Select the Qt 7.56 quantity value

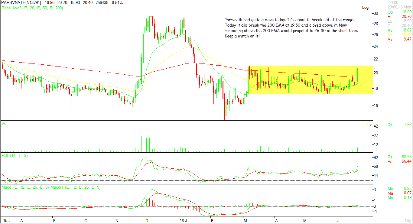[x=408, y=125]
